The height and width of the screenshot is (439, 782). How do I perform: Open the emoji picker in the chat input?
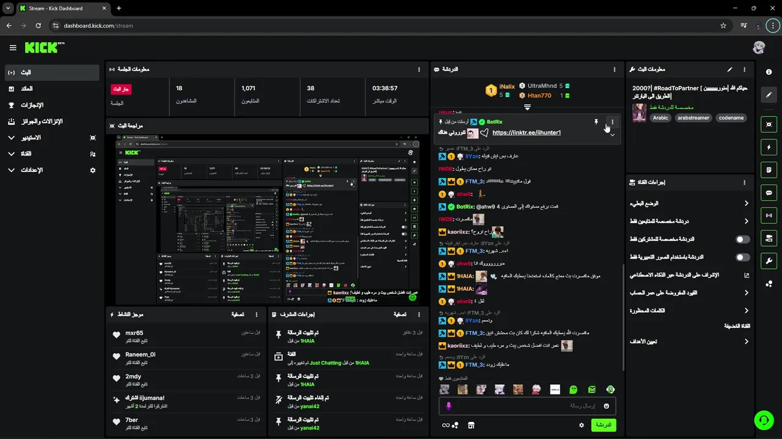pos(607,406)
